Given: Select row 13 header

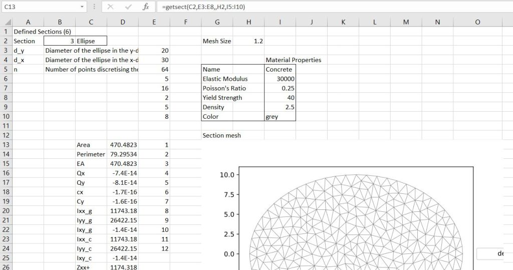Looking at the screenshot, I should [6, 145].
